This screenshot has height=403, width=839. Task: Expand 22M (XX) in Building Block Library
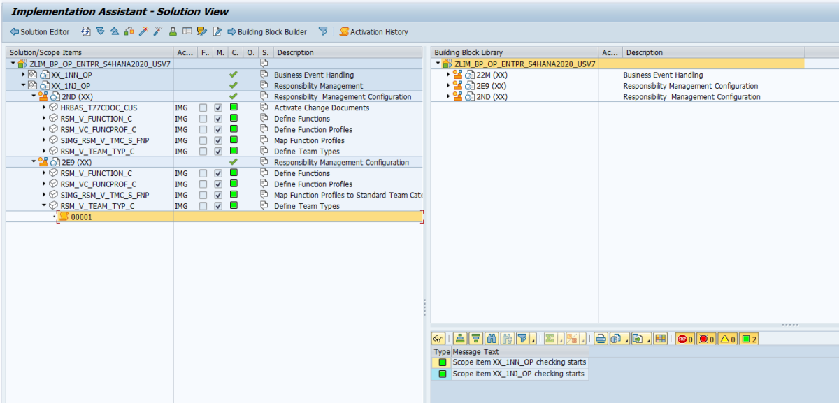pos(447,75)
